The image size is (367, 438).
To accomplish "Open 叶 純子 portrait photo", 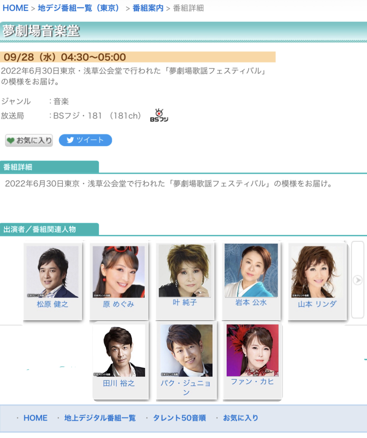I will pyautogui.click(x=185, y=270).
